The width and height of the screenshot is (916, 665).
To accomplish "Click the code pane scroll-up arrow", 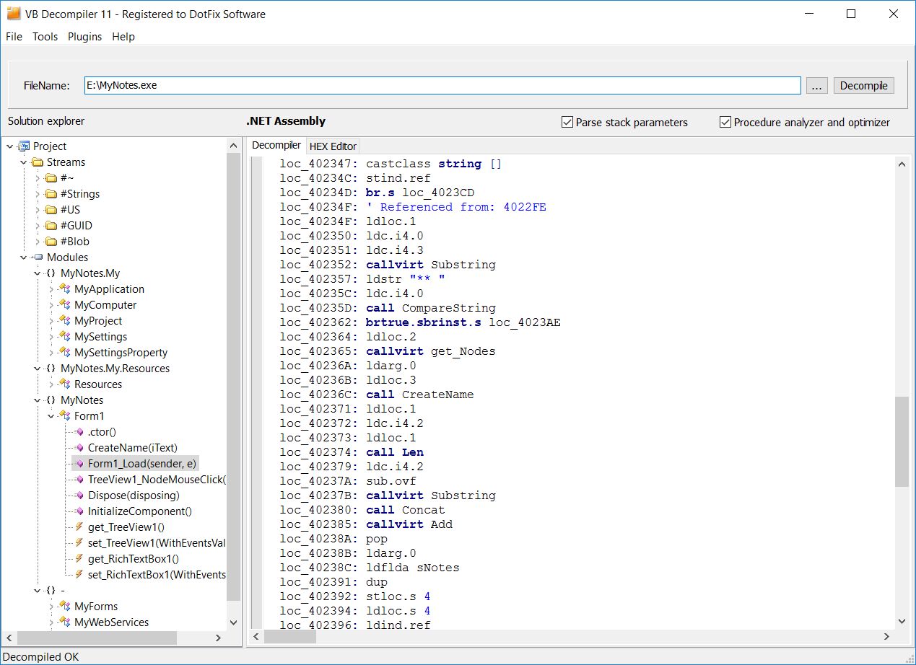I will (902, 164).
